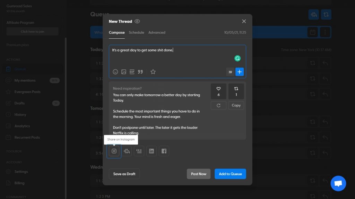Click the add image icon

click(124, 72)
